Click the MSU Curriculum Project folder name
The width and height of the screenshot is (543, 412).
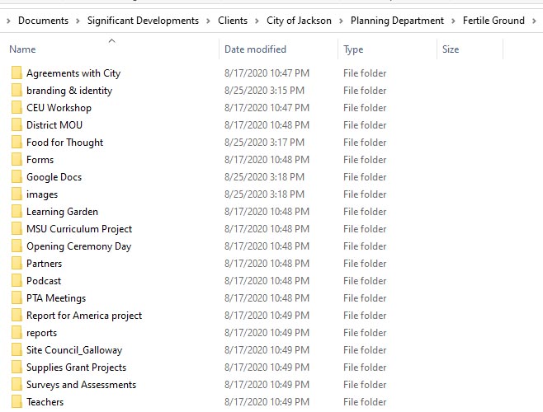point(79,229)
